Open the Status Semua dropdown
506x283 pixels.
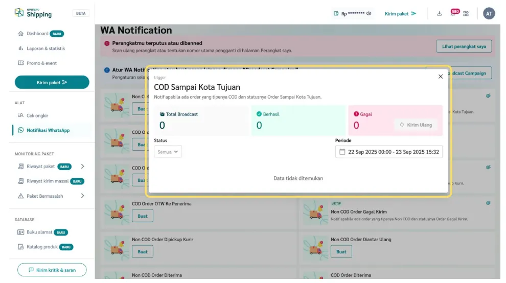(168, 152)
